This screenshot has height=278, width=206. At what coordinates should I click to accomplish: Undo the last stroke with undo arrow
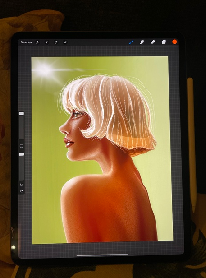click(22, 185)
